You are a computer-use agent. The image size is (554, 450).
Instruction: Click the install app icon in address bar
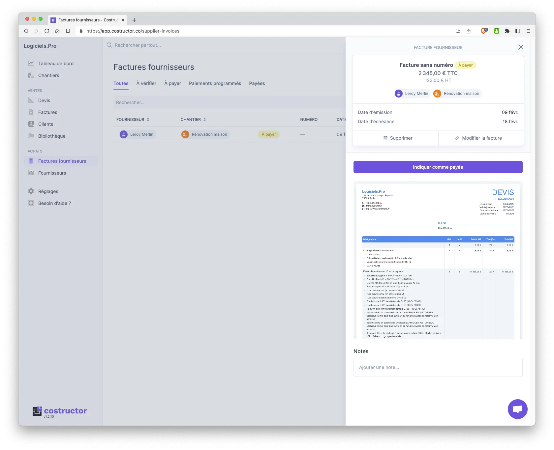[x=458, y=31]
